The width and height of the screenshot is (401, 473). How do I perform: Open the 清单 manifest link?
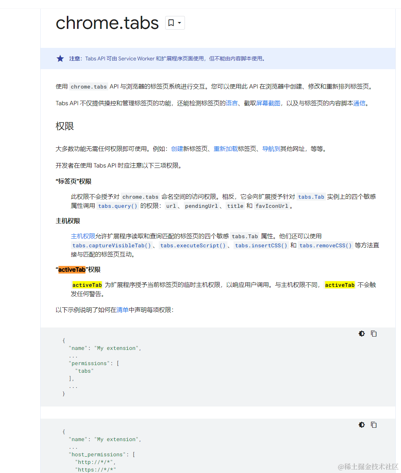coord(122,310)
